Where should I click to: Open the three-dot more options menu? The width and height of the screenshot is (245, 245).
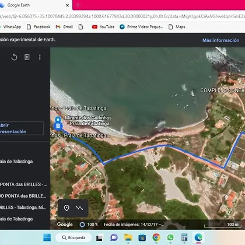pos(40,57)
